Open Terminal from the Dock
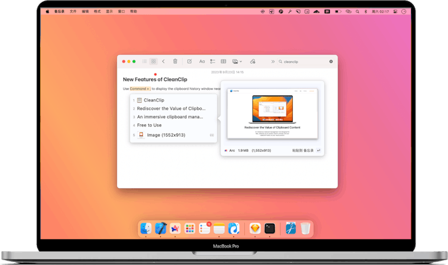 [269, 229]
